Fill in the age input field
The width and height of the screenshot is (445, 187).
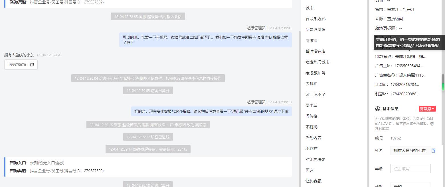[410, 168]
